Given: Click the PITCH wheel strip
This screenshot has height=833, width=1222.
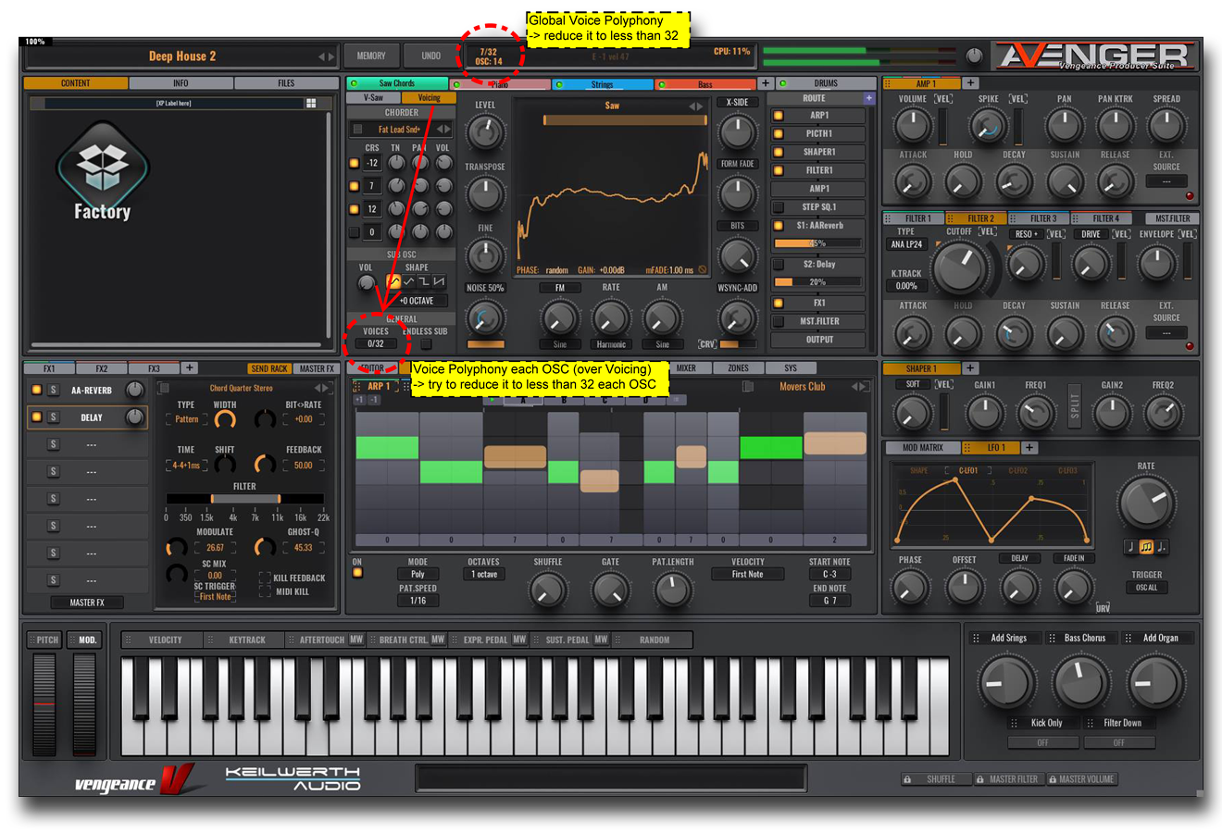Looking at the screenshot, I should (44, 704).
